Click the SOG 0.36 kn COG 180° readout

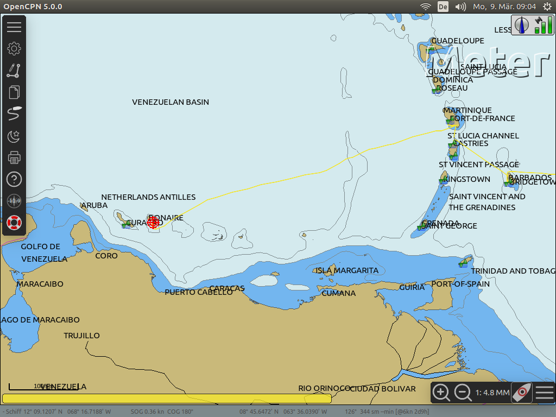(162, 412)
